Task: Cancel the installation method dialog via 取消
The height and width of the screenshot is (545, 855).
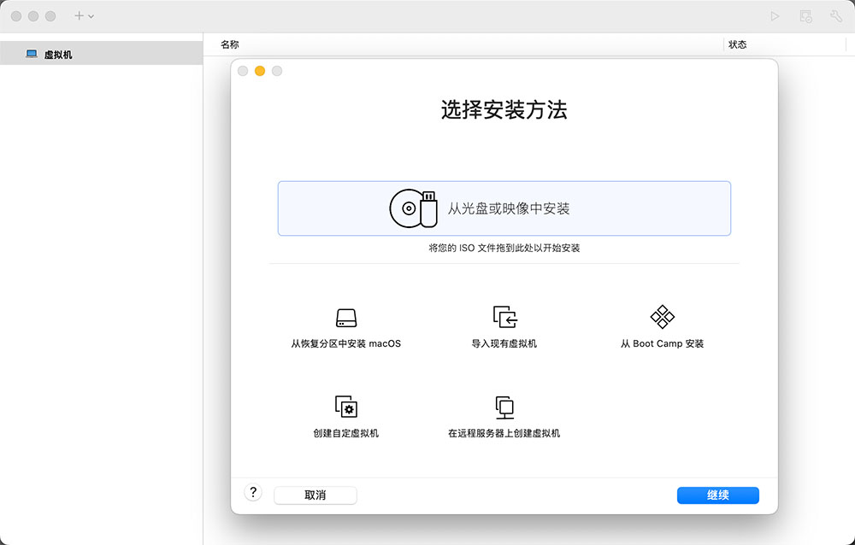Action: point(315,495)
